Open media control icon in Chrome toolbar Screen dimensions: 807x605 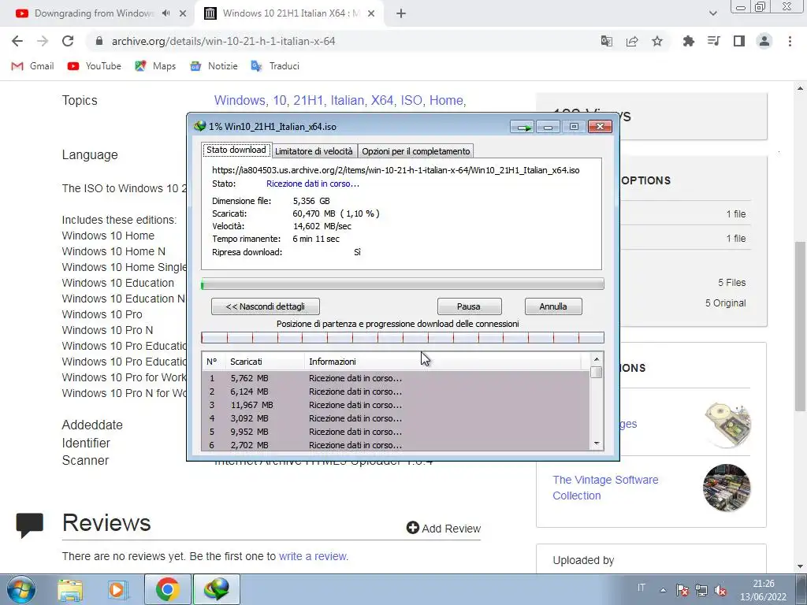pyautogui.click(x=713, y=41)
